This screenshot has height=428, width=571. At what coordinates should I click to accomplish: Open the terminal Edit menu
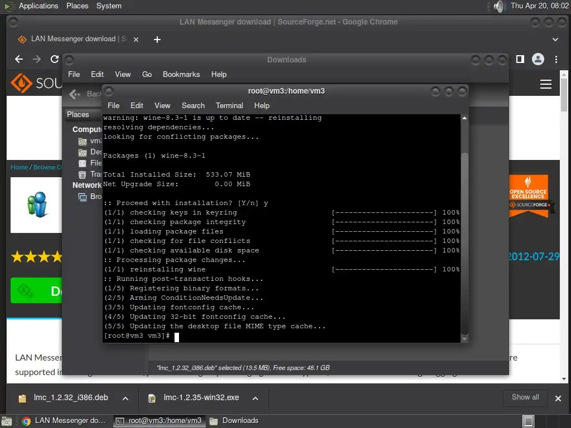click(137, 105)
